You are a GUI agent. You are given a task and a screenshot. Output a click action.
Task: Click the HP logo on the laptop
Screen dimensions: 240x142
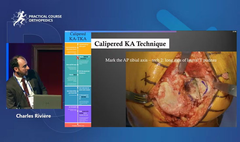tap(47, 103)
